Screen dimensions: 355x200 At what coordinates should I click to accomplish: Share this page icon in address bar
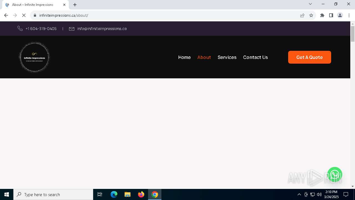302,15
